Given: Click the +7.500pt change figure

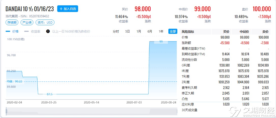Looking at the screenshot, I should [265, 17].
